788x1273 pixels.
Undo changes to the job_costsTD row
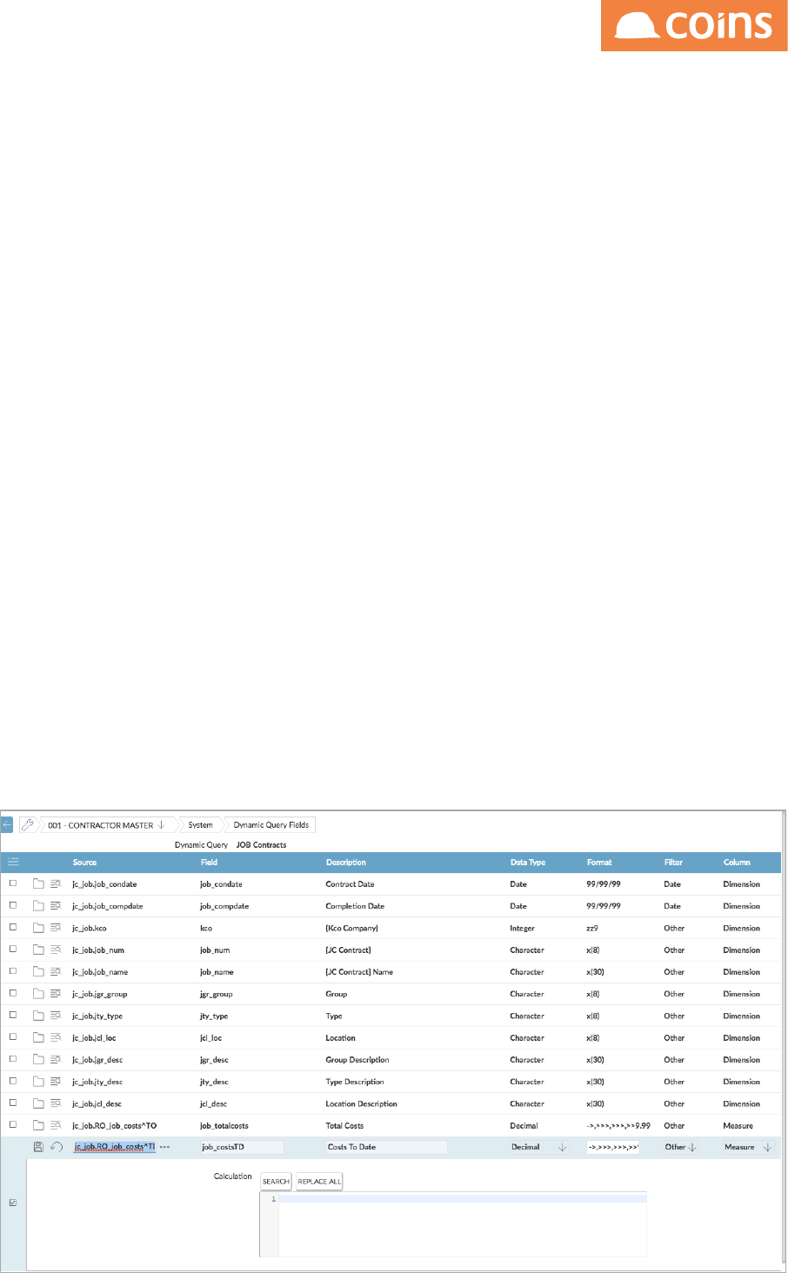[57, 1147]
